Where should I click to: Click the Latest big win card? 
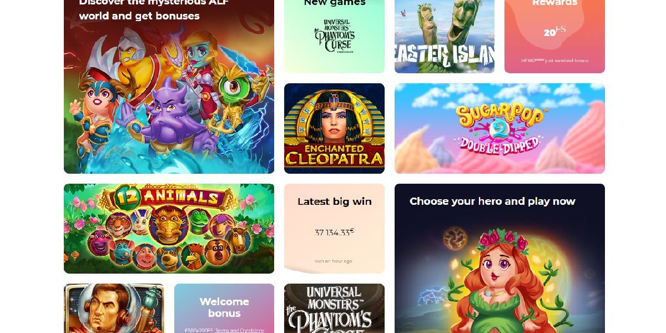[334, 229]
